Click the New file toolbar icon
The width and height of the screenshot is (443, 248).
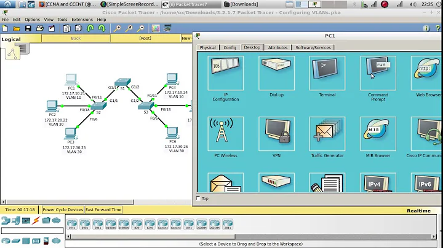[x=5, y=28]
